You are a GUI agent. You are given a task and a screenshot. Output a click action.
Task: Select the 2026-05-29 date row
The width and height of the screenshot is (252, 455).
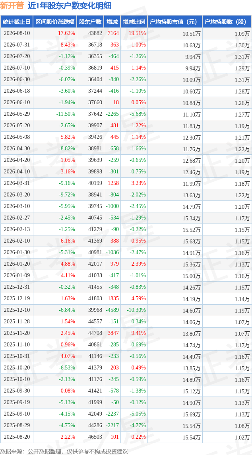(x=126, y=114)
